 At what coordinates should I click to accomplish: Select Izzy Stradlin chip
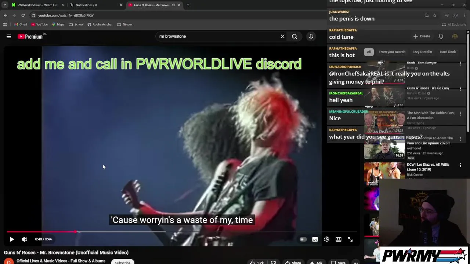click(x=423, y=52)
